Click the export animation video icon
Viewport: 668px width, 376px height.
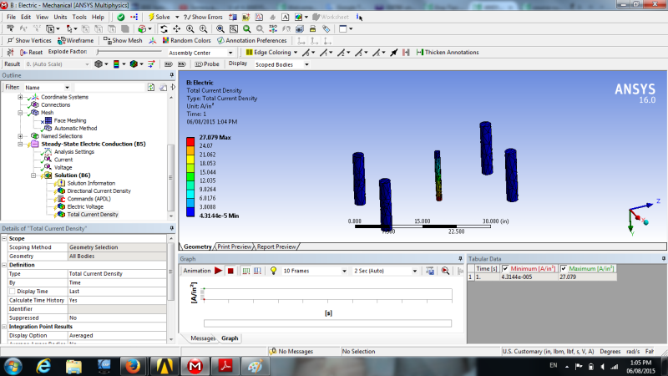click(x=430, y=271)
